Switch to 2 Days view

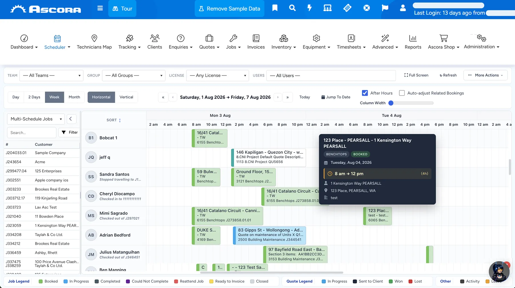pos(34,97)
